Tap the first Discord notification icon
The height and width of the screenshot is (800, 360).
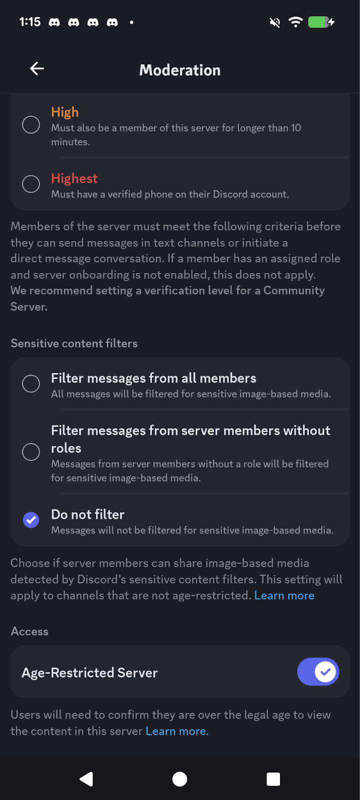pyautogui.click(x=55, y=22)
